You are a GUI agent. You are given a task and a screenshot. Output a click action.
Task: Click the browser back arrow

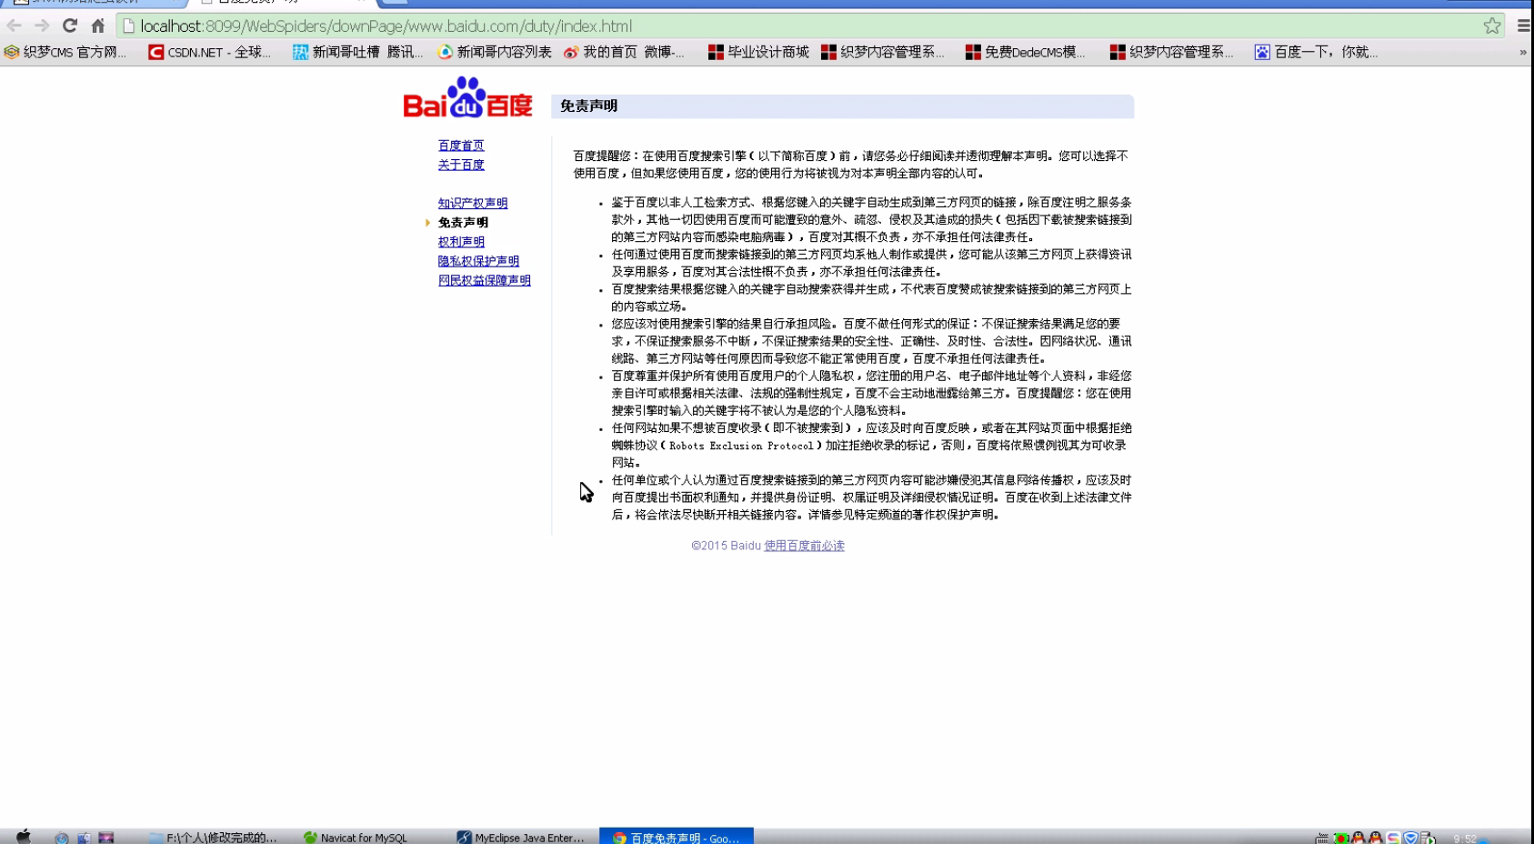point(14,25)
